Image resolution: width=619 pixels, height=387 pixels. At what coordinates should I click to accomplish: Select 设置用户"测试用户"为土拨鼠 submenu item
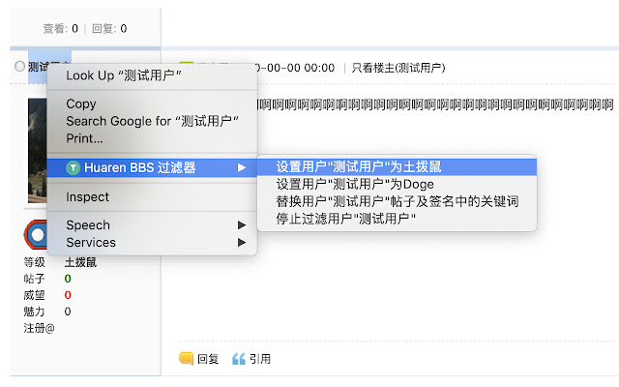pos(397,167)
